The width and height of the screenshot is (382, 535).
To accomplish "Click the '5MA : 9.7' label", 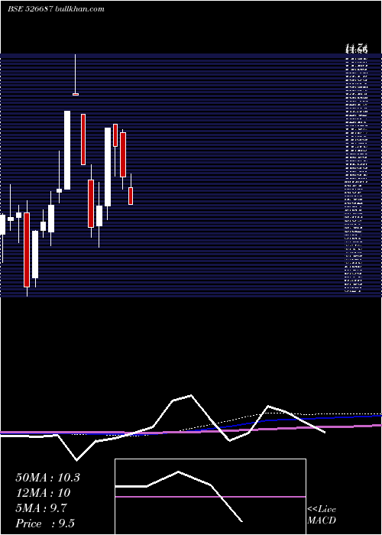I will (41, 508).
